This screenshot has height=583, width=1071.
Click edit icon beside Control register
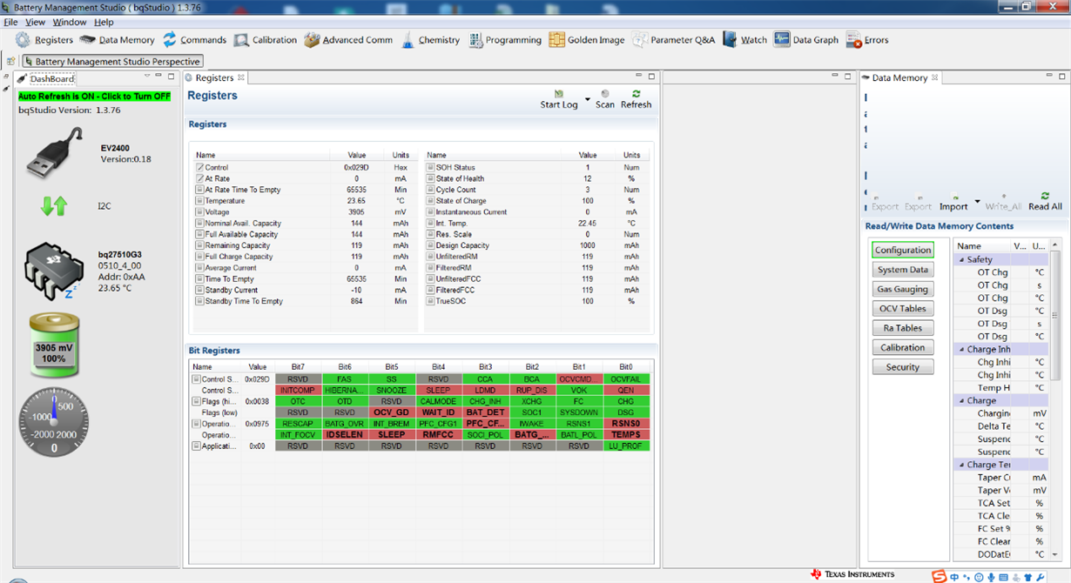pyautogui.click(x=199, y=167)
